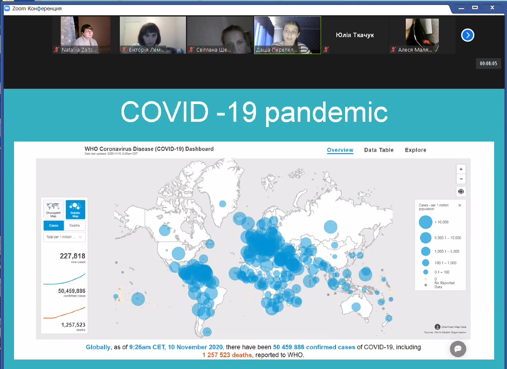Select Алеся Маля video thumbnail
Image resolution: width=507 pixels, height=369 pixels.
[422, 35]
